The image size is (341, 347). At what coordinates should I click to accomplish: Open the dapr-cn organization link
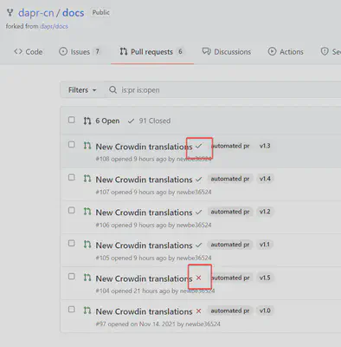(36, 13)
